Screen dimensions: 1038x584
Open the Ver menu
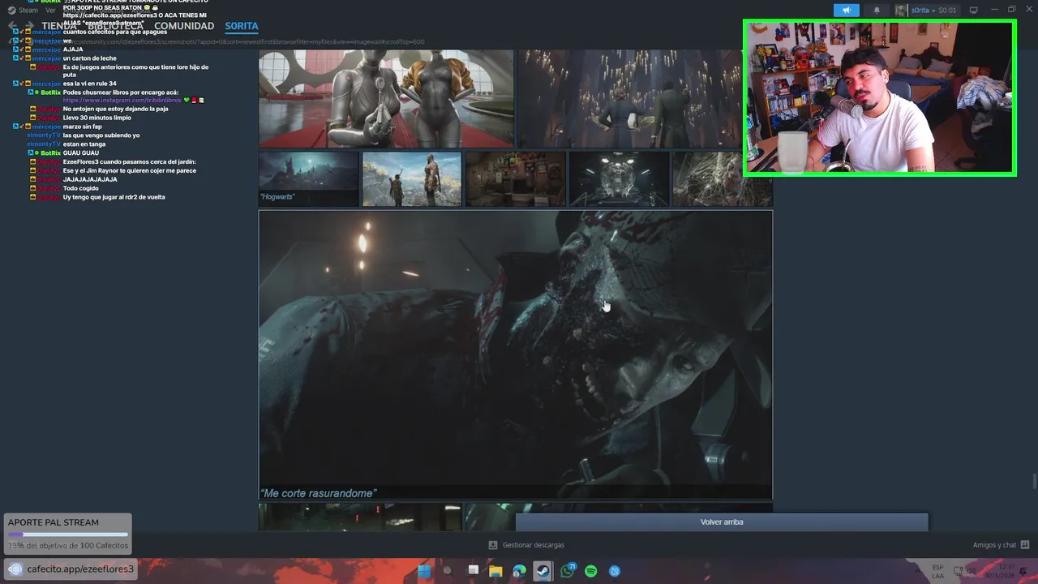pyautogui.click(x=50, y=11)
